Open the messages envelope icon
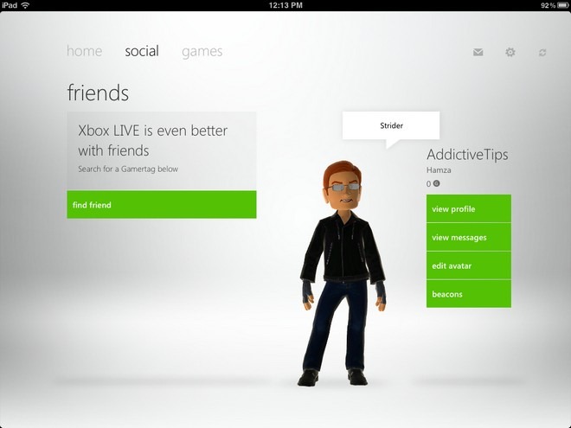 tap(478, 53)
